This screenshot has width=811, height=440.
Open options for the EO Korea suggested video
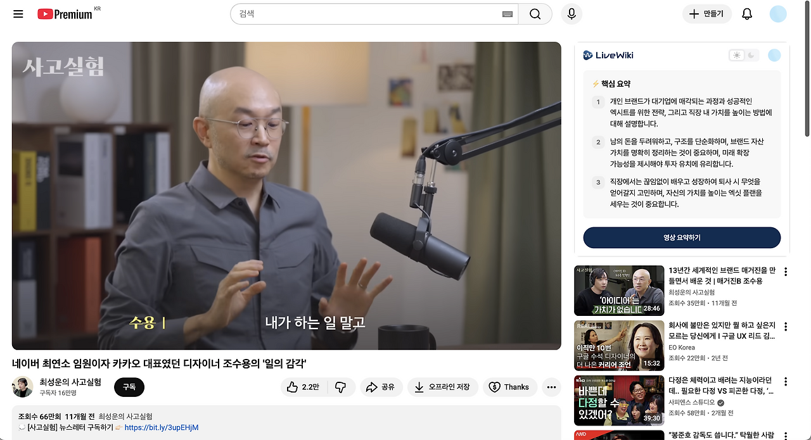786,325
